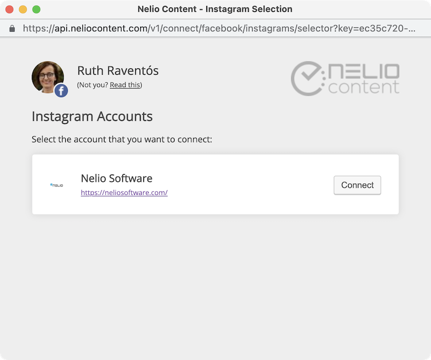Open the 'Read this' link
Screen dimensions: 431x360
coord(126,85)
